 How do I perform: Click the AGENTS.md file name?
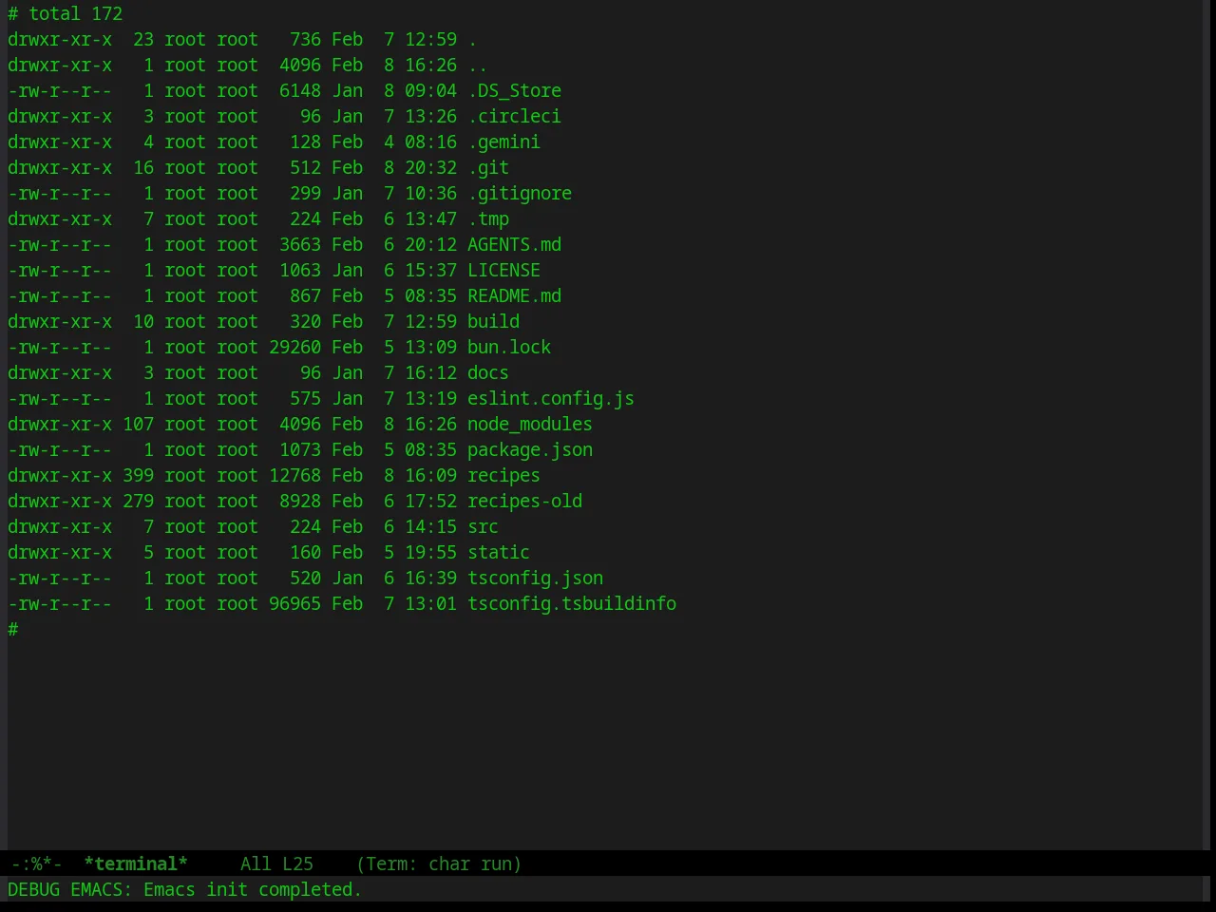[514, 244]
